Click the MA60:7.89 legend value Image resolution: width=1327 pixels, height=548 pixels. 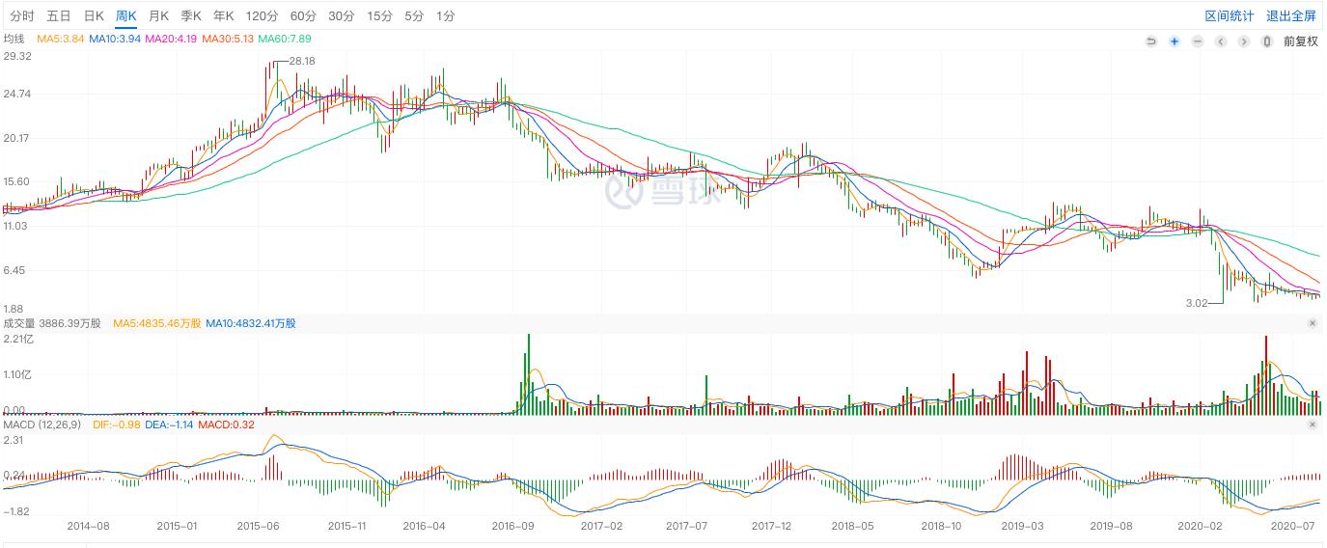click(284, 39)
